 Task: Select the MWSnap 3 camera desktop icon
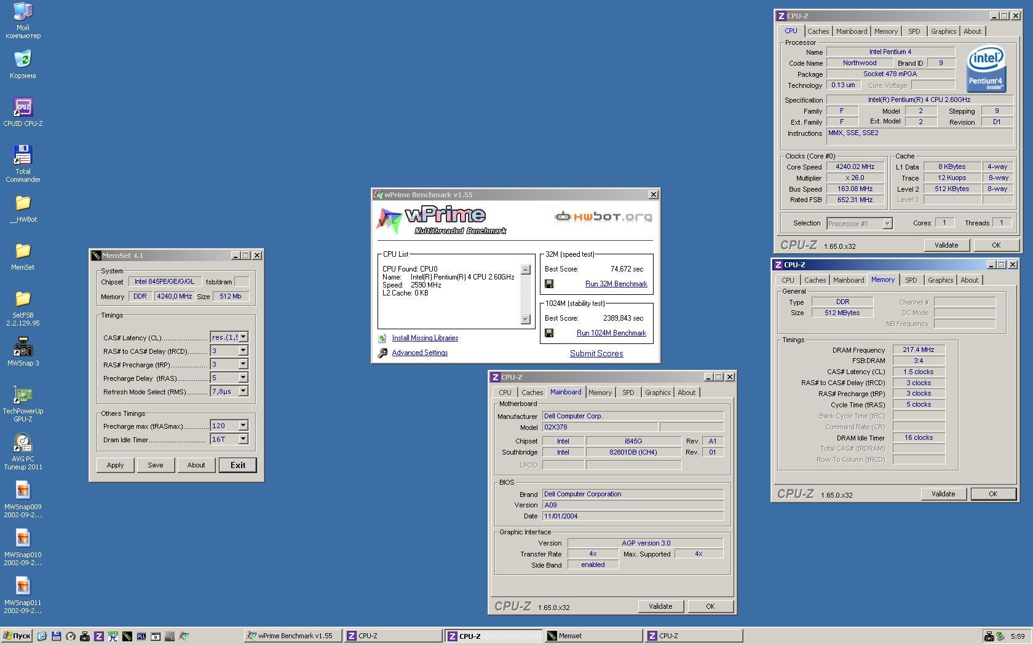pyautogui.click(x=23, y=352)
